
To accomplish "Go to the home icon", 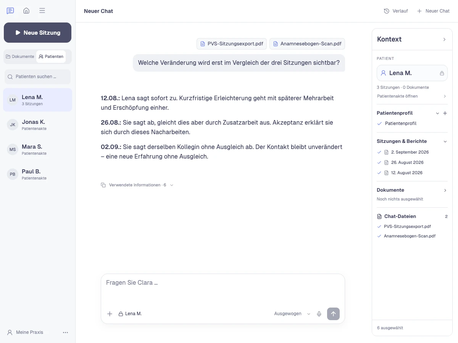I will 26,11.
